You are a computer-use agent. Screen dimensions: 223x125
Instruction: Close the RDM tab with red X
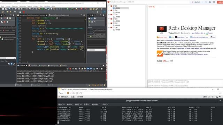coord(154,7)
